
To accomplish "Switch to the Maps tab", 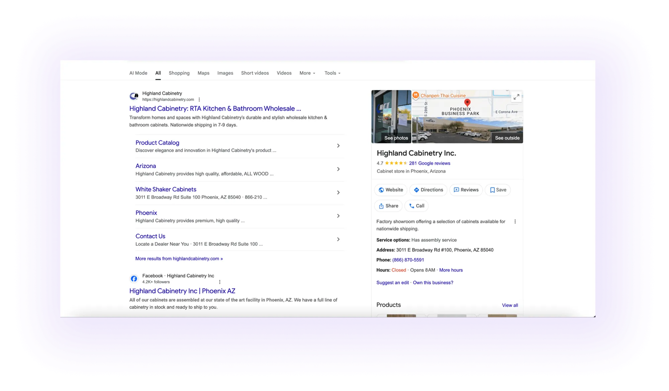I will [x=203, y=73].
